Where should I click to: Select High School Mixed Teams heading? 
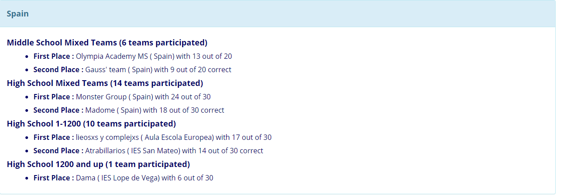coord(105,83)
